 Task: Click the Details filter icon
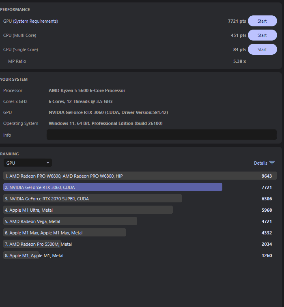pyautogui.click(x=272, y=163)
